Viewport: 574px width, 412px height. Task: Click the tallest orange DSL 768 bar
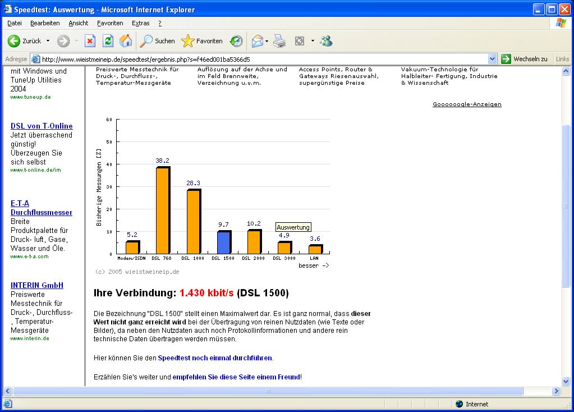click(x=163, y=210)
